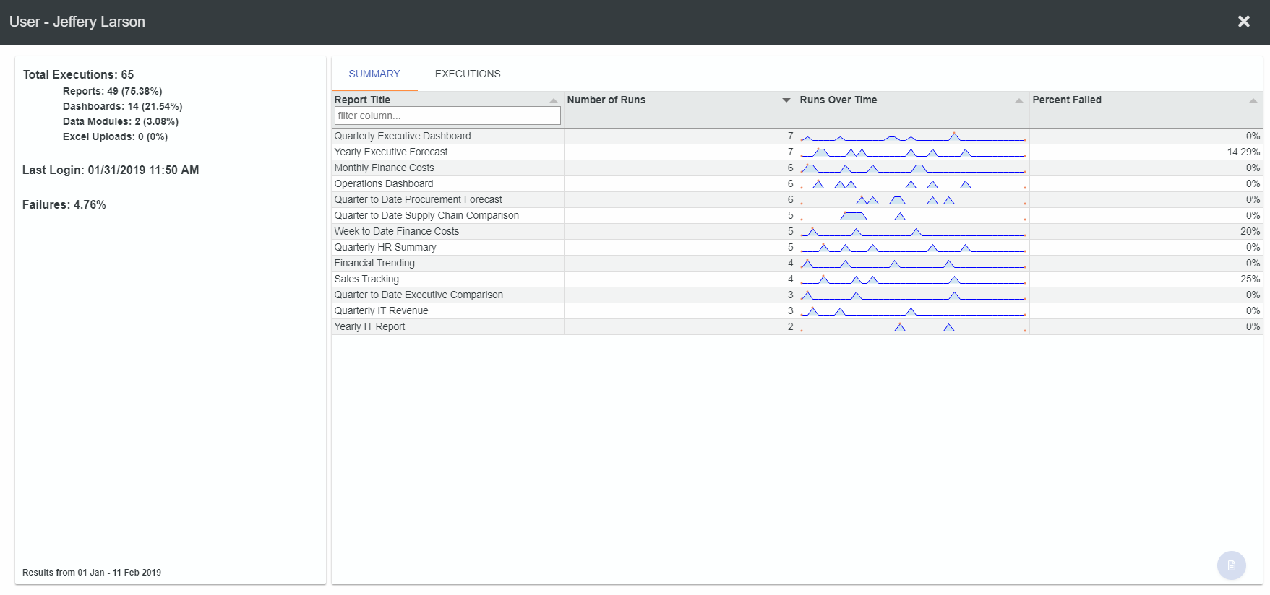
Task: Click sparkline for Sales Tracking
Action: (x=913, y=279)
